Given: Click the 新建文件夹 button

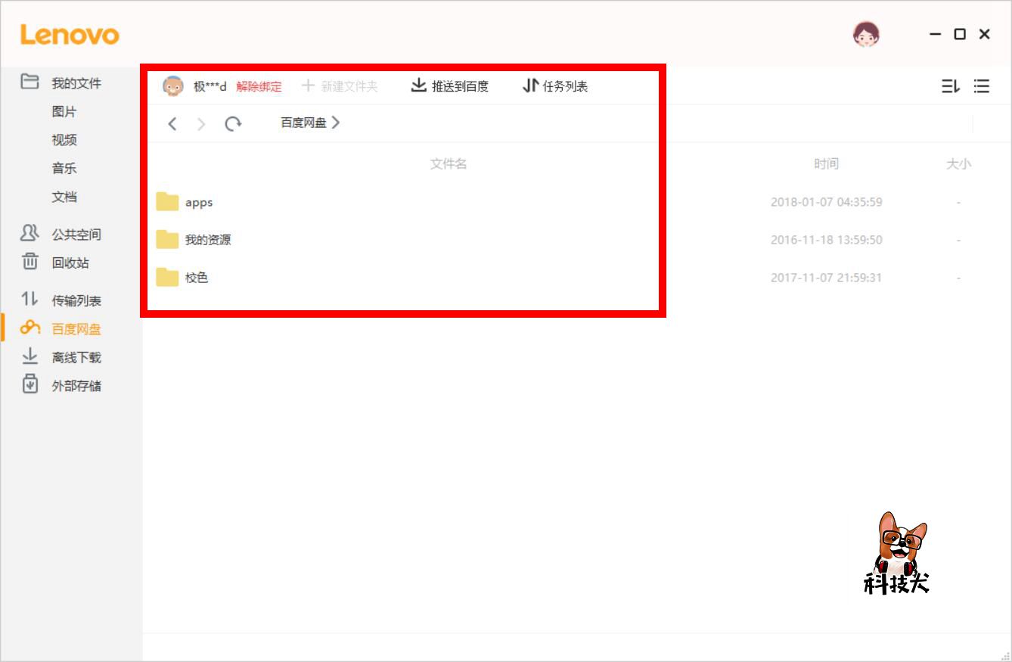Looking at the screenshot, I should pyautogui.click(x=340, y=86).
